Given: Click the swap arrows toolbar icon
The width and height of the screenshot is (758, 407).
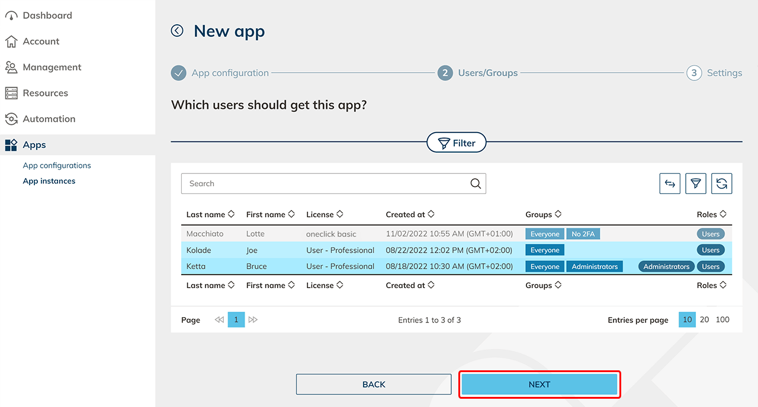Looking at the screenshot, I should (670, 184).
